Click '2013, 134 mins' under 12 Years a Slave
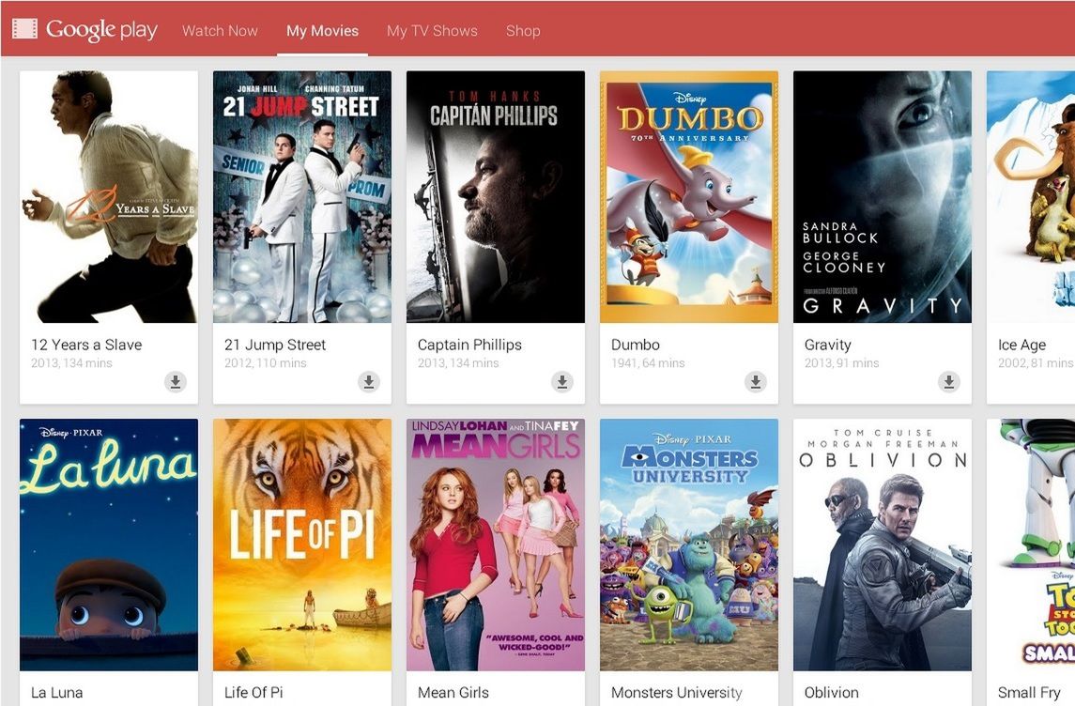The image size is (1075, 706). 71,363
